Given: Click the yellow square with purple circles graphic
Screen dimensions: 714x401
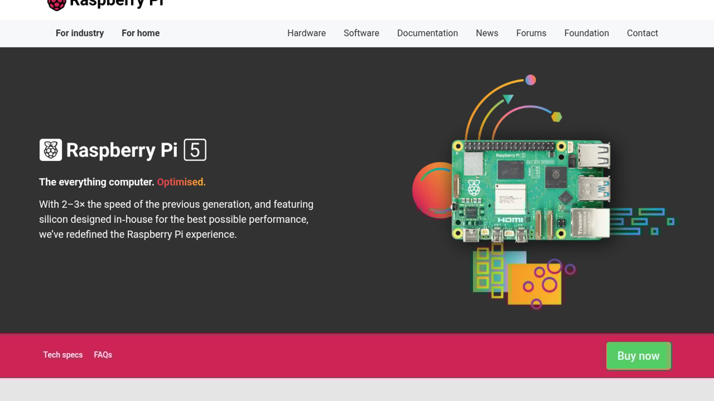Looking at the screenshot, I should (535, 284).
